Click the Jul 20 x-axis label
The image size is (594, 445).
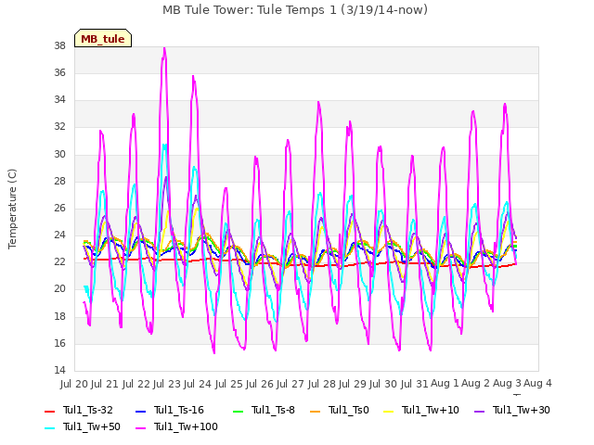[74, 384]
